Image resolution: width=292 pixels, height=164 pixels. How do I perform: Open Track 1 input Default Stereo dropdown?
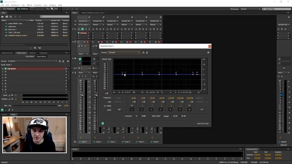click(83, 21)
